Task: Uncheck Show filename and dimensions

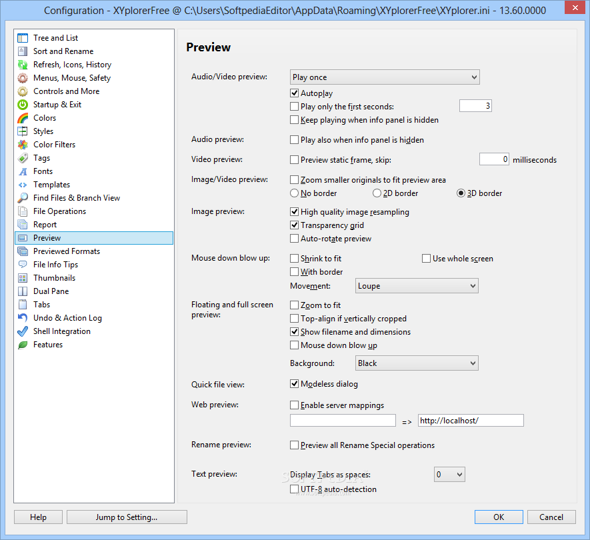Action: click(x=294, y=332)
